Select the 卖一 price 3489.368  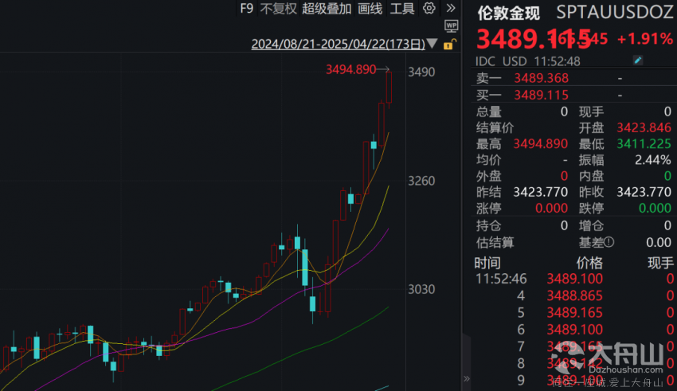click(541, 78)
